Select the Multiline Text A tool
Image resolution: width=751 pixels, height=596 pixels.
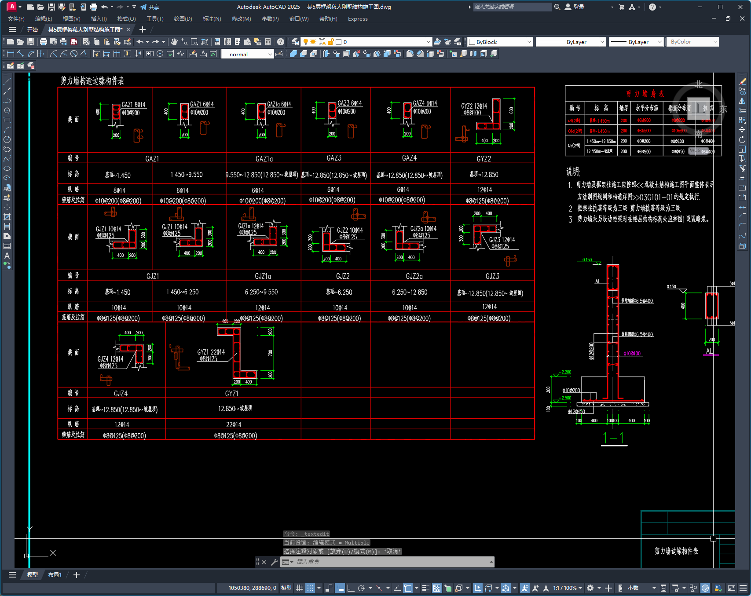click(7, 256)
